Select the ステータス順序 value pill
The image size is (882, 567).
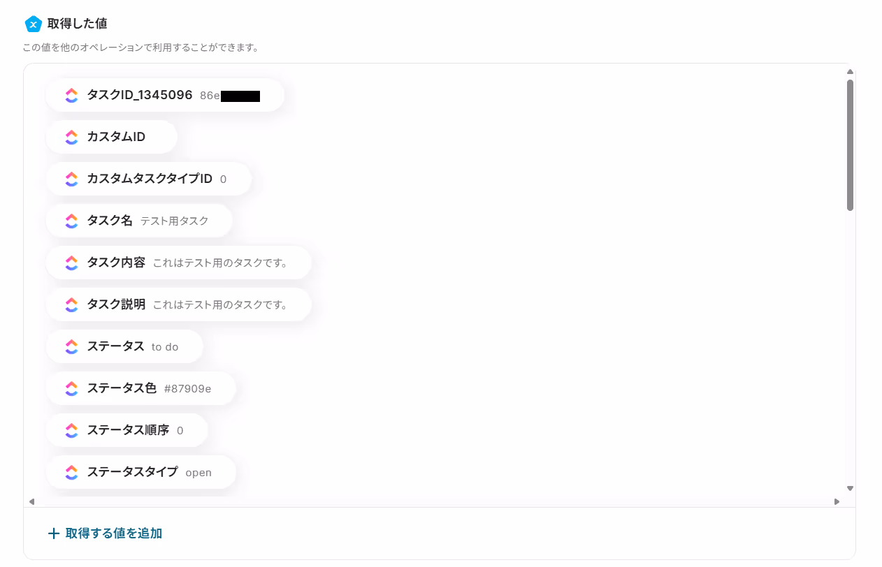point(127,431)
